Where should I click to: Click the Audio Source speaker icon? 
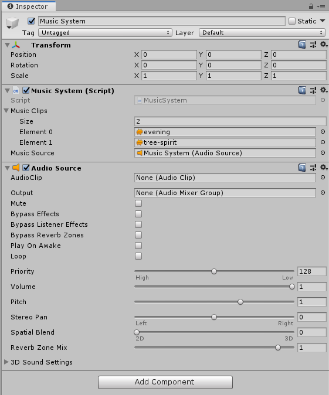pyautogui.click(x=16, y=168)
